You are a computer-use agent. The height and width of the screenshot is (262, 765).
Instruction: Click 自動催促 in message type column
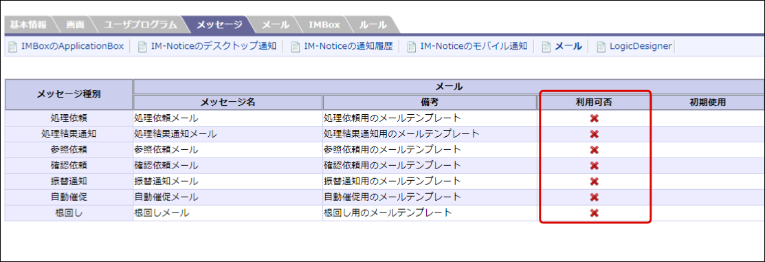(x=69, y=197)
